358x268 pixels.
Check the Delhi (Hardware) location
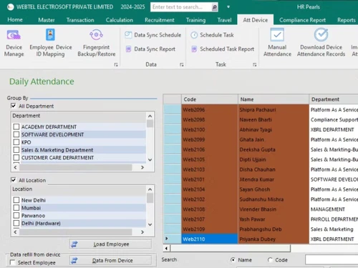[16, 223]
